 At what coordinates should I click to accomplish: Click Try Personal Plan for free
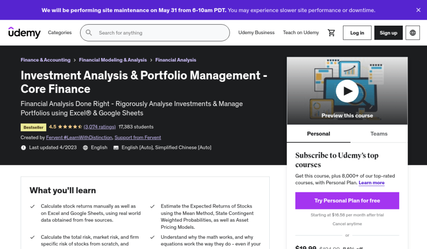(x=347, y=201)
